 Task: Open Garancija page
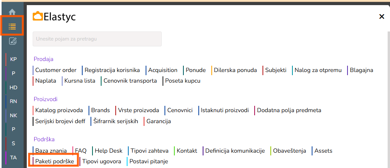[x=159, y=121]
